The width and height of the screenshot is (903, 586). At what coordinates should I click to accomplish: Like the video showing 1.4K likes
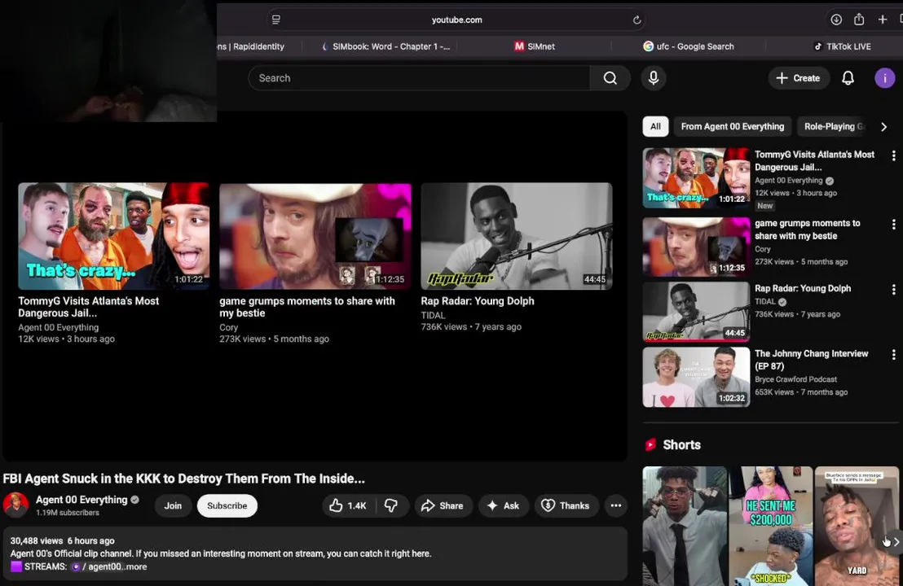click(x=348, y=505)
